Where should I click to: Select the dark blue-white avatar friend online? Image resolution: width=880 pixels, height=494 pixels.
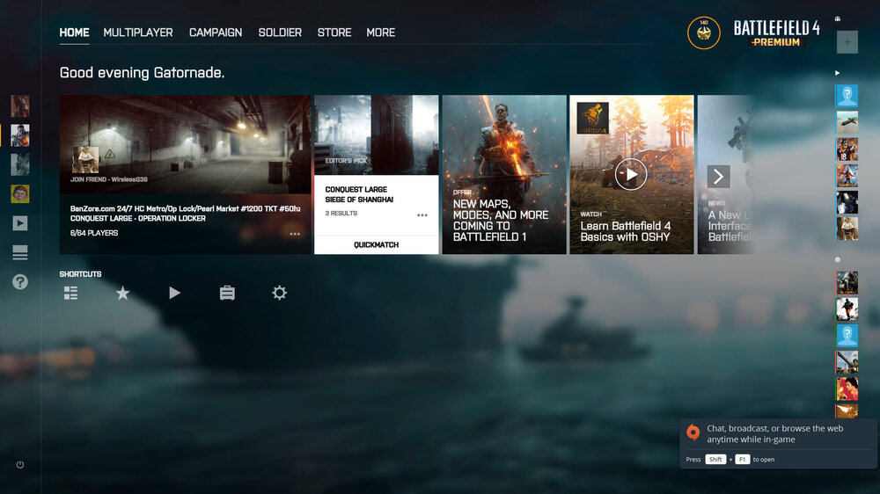point(847,202)
